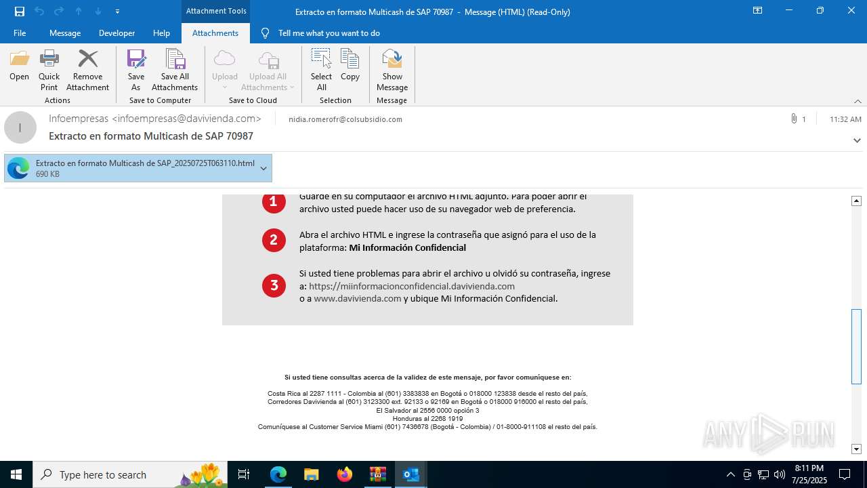Viewport: 867px width, 488px height.
Task: Open WinRAR from taskbar
Action: (x=377, y=474)
